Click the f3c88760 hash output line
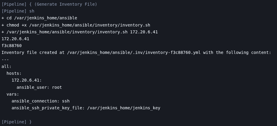Screen dimensions: 277x126 pos(11,46)
